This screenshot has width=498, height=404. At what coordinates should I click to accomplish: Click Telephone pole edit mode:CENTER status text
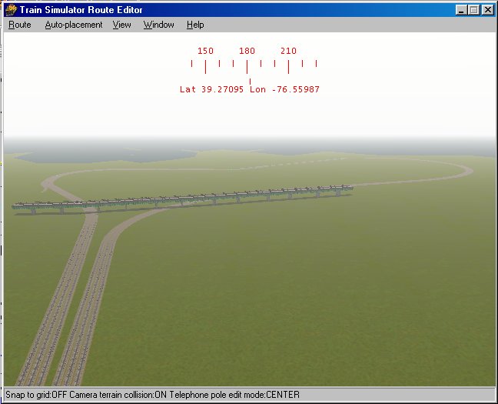coord(234,395)
